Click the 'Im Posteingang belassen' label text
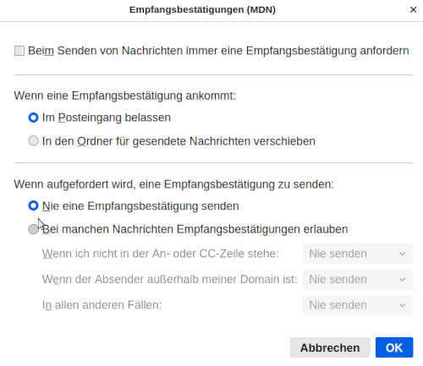 point(107,117)
